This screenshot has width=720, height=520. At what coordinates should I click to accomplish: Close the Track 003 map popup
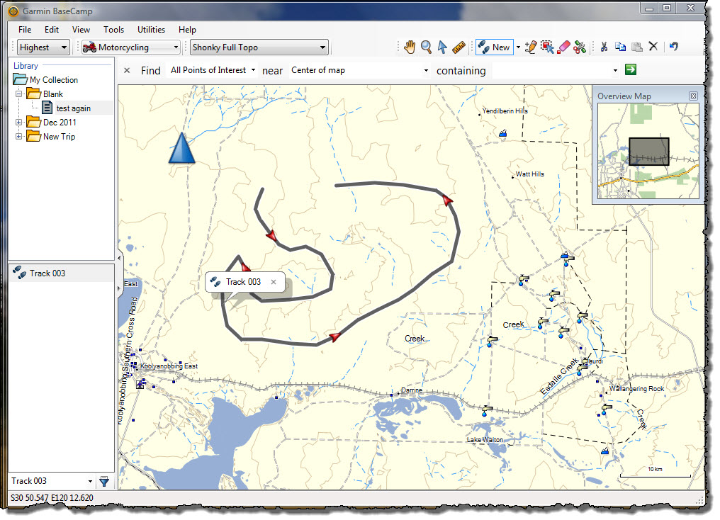(x=274, y=282)
